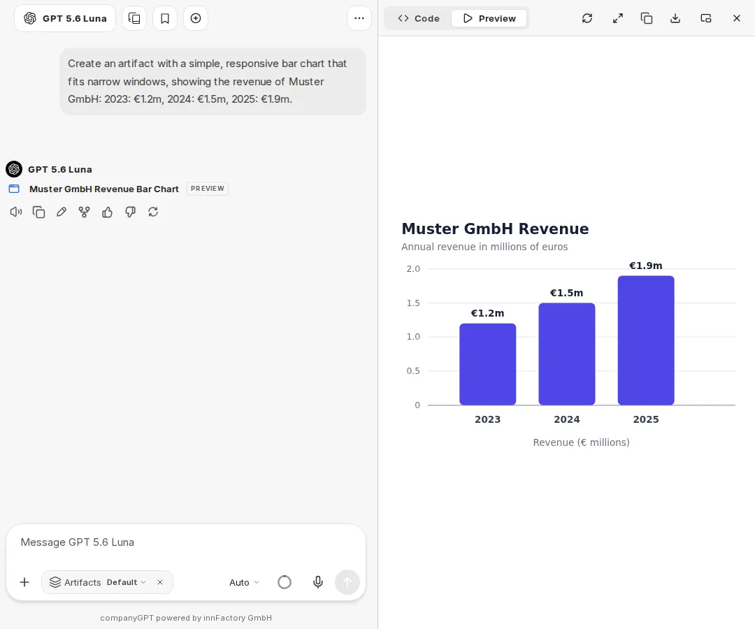The width and height of the screenshot is (755, 629).
Task: Click the €1.5m bar label
Action: [x=567, y=293]
